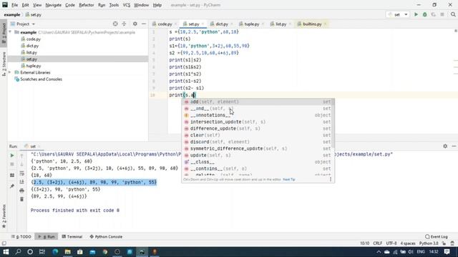
Task: Click the locate/scroll-from-source icon in Project panel
Action: click(115, 24)
